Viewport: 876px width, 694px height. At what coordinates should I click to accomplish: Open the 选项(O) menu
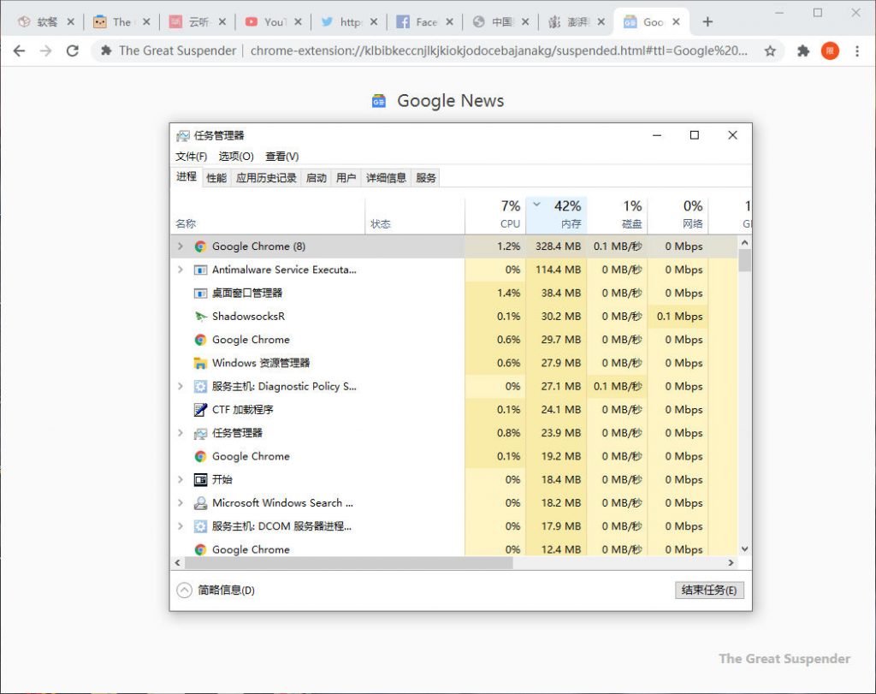tap(235, 156)
